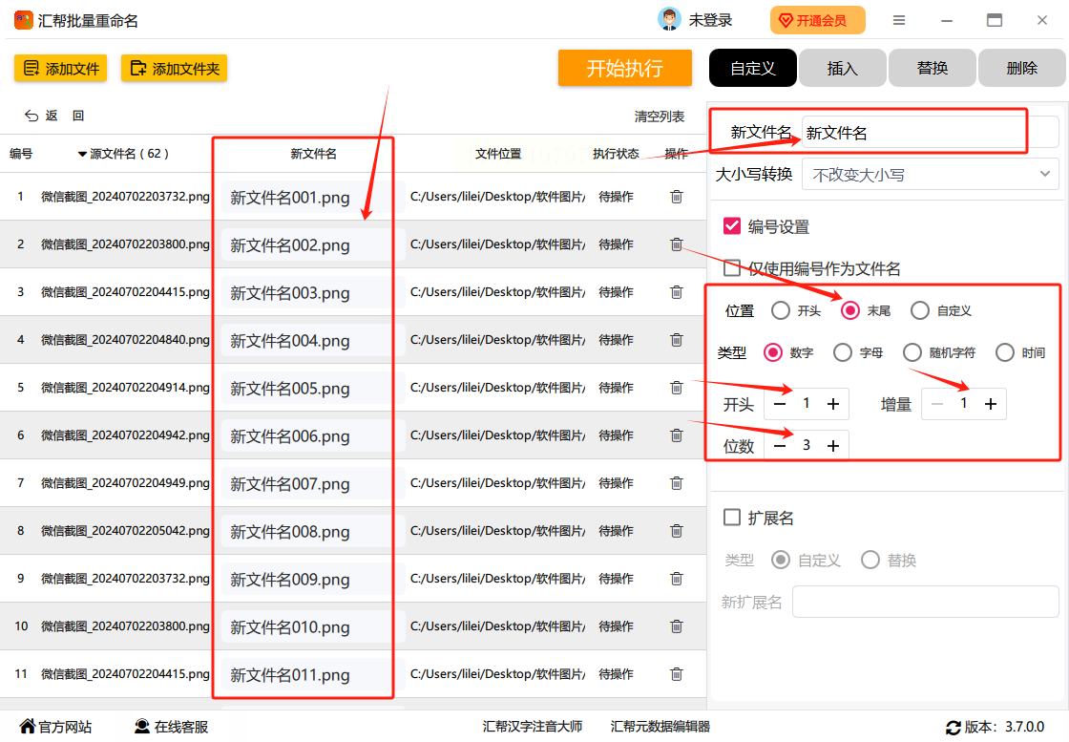The width and height of the screenshot is (1069, 742).
Task: Click 新文件名 column header
Action: point(314,154)
